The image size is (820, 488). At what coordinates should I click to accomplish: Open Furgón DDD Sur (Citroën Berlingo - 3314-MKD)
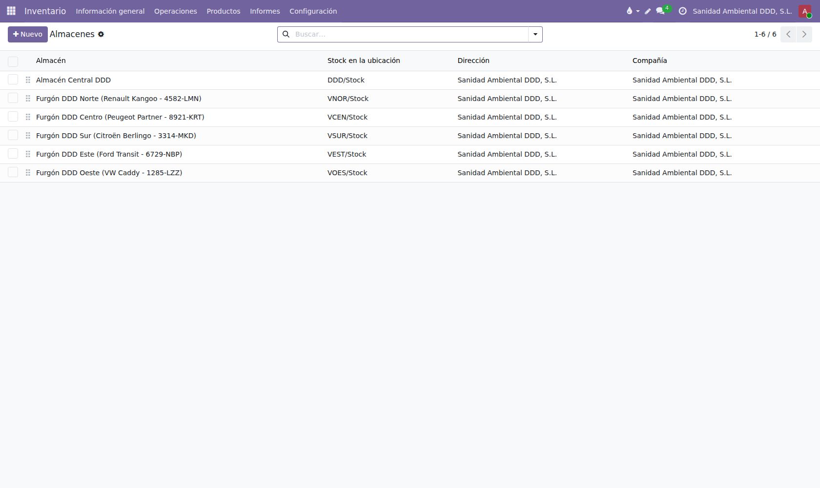[x=116, y=136]
